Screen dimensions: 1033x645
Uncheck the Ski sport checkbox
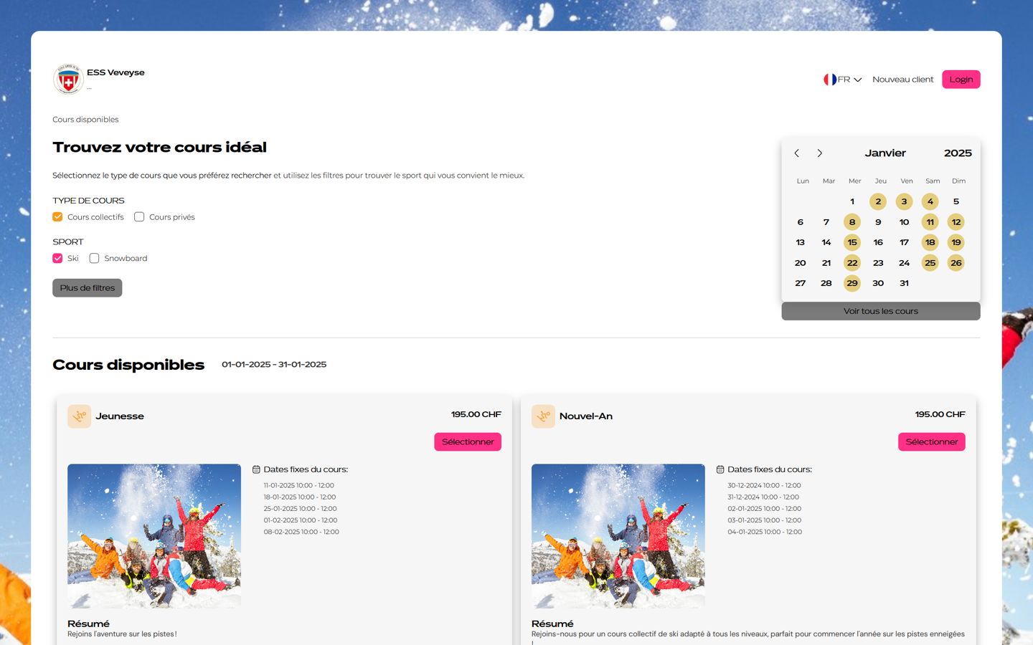(x=57, y=259)
